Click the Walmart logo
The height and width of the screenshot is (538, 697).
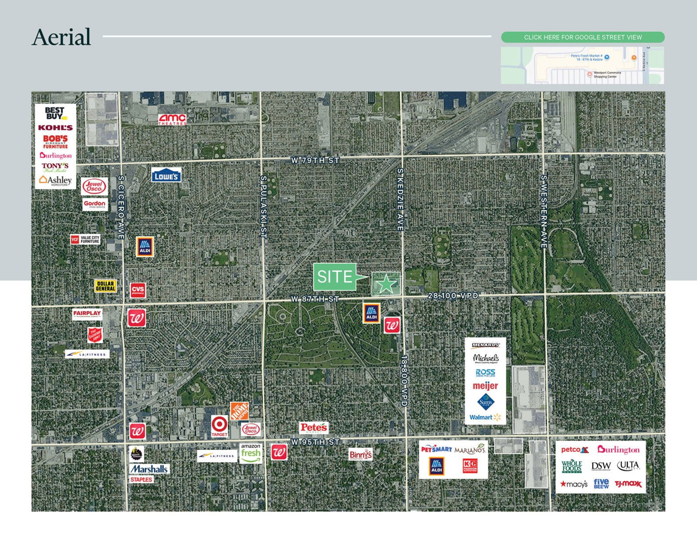[x=485, y=417]
